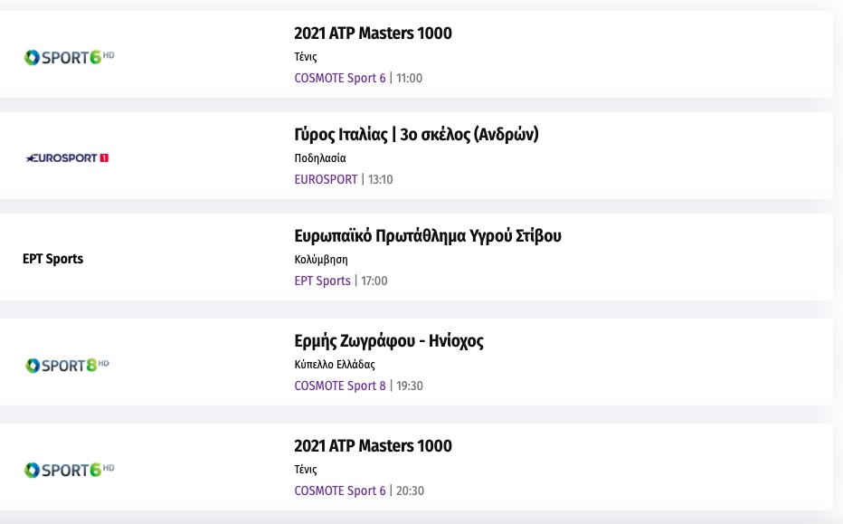This screenshot has width=843, height=524.
Task: Click Τένις label under the 20:30 ATP Masters
Action: [x=306, y=470]
